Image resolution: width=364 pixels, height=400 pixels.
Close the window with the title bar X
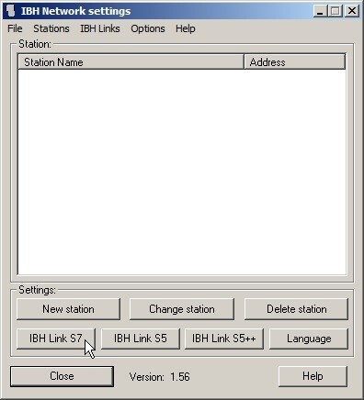point(352,11)
